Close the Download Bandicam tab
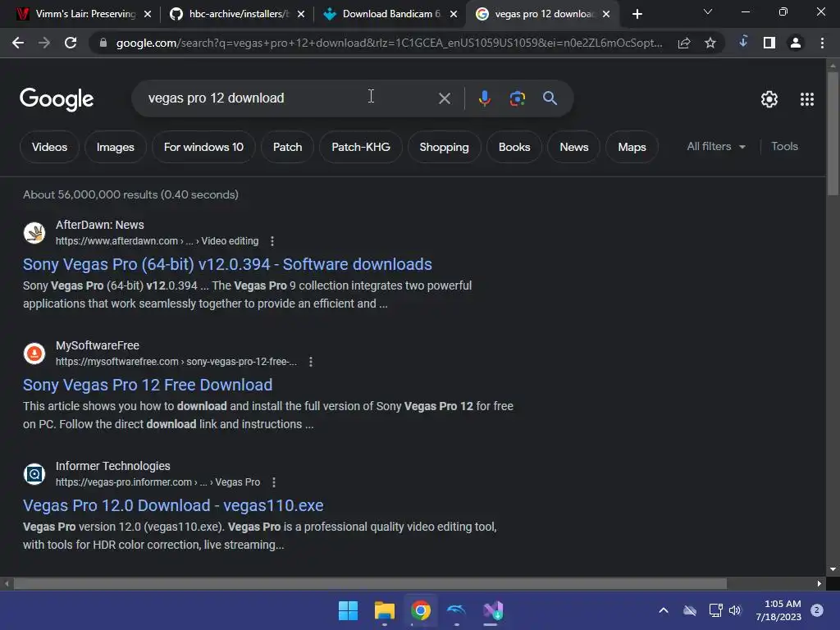Viewport: 840px width, 630px height. [x=454, y=15]
